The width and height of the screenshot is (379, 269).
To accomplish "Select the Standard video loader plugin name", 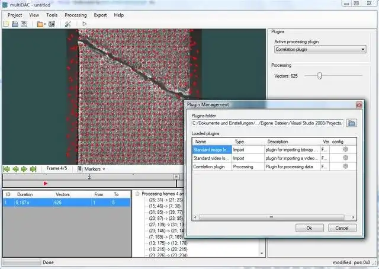I will (211, 158).
